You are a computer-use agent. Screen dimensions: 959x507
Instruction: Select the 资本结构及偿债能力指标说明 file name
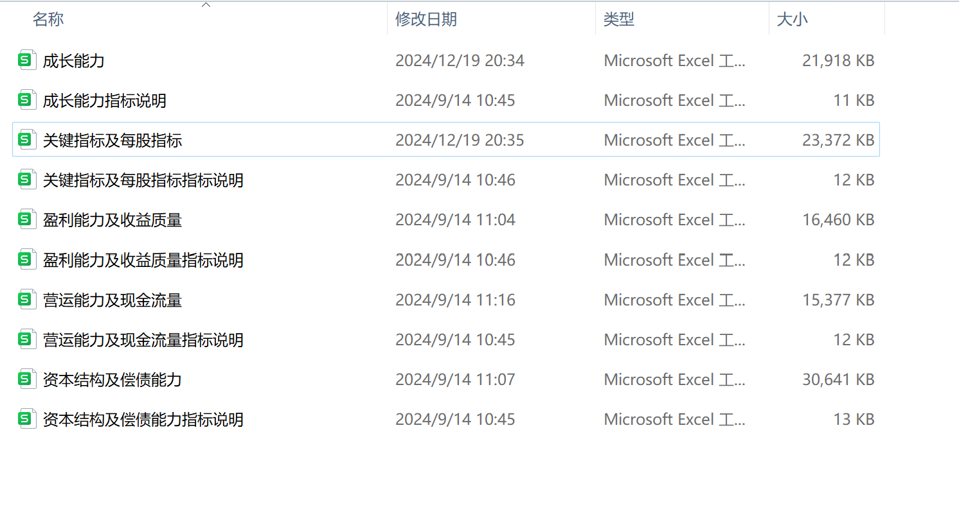[143, 420]
